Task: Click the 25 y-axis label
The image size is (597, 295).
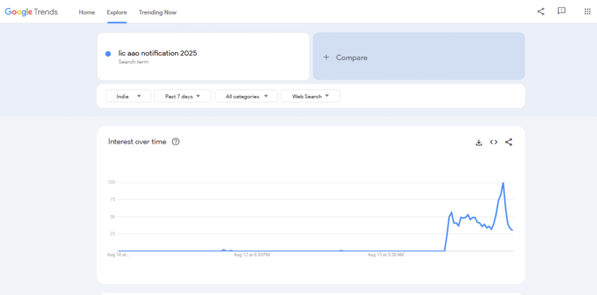Action: (112, 234)
